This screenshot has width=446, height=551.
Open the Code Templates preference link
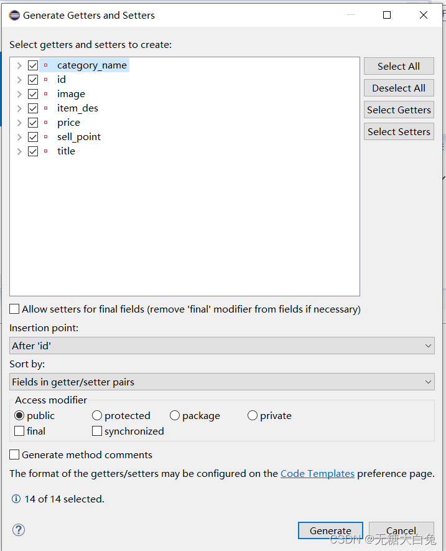point(317,473)
